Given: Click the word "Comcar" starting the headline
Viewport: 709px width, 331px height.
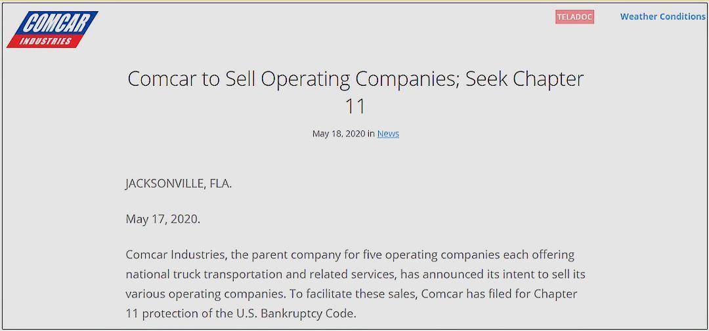Looking at the screenshot, I should click(162, 79).
